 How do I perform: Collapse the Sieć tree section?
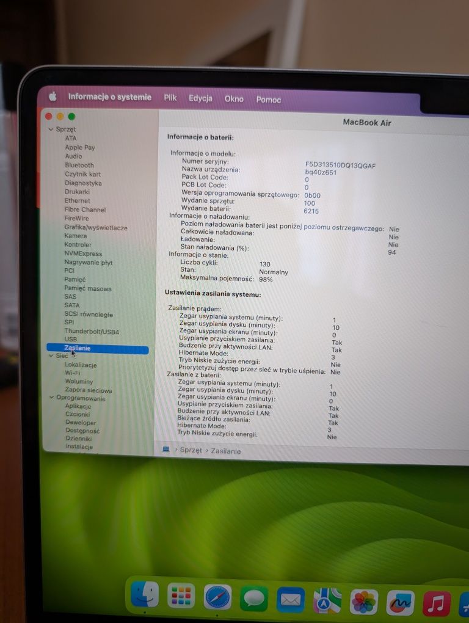tap(51, 355)
